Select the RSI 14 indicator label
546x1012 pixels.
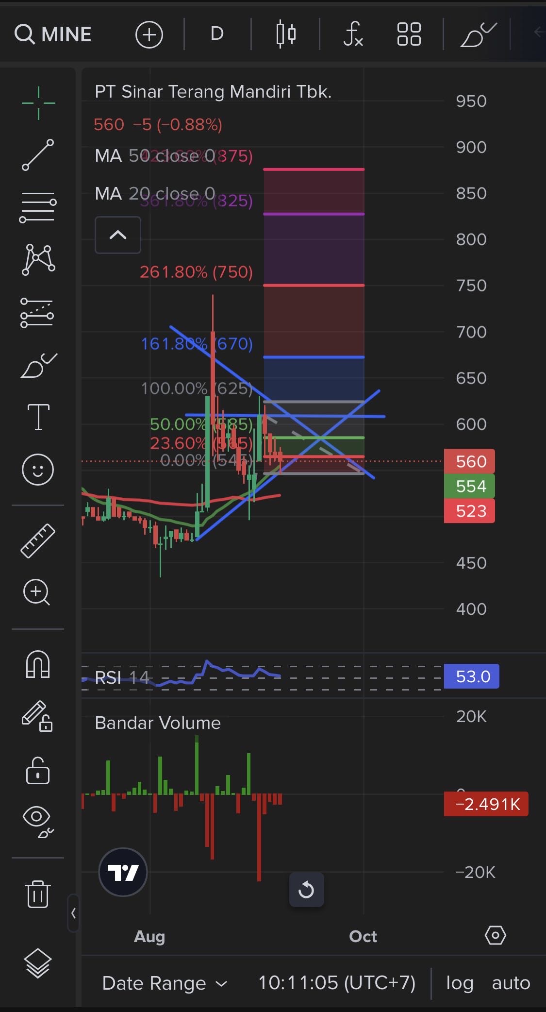pyautogui.click(x=122, y=677)
